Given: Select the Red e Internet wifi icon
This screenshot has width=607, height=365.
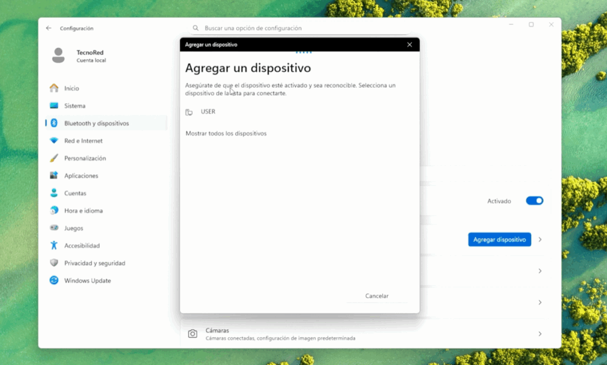Looking at the screenshot, I should 54,141.
